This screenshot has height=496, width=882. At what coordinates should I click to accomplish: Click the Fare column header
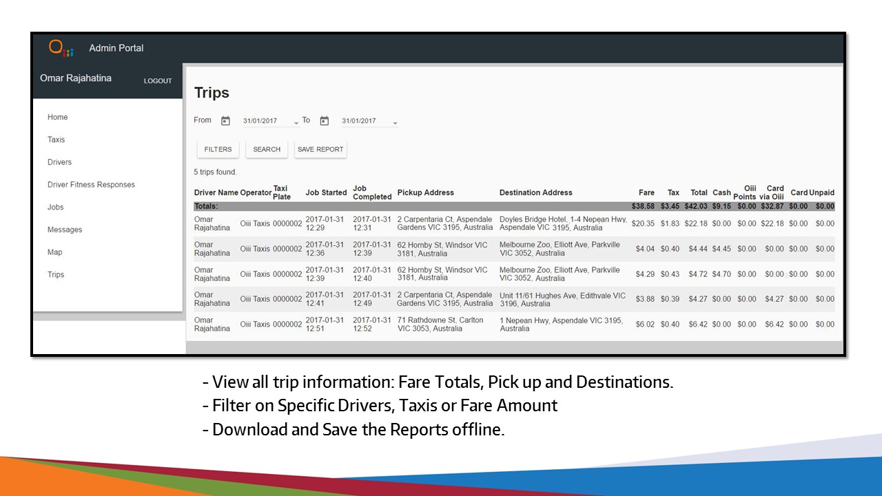pos(646,193)
